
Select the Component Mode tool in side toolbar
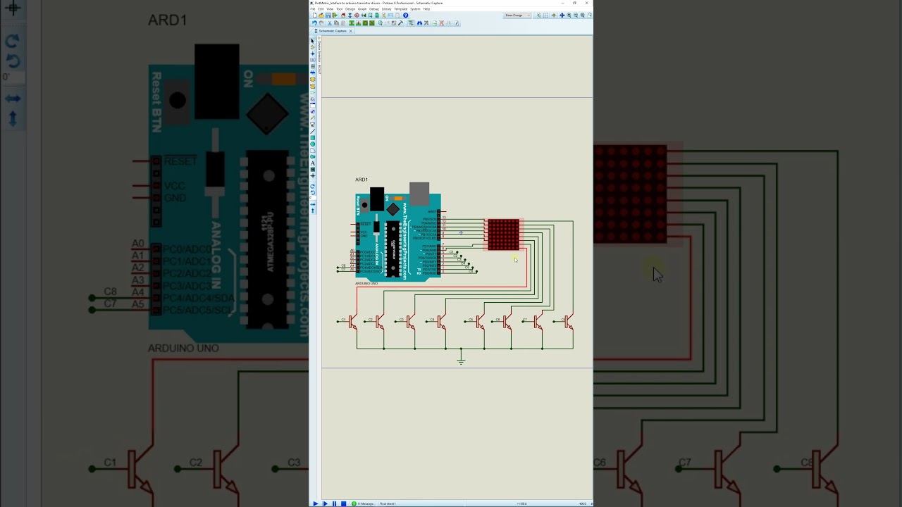[x=313, y=46]
